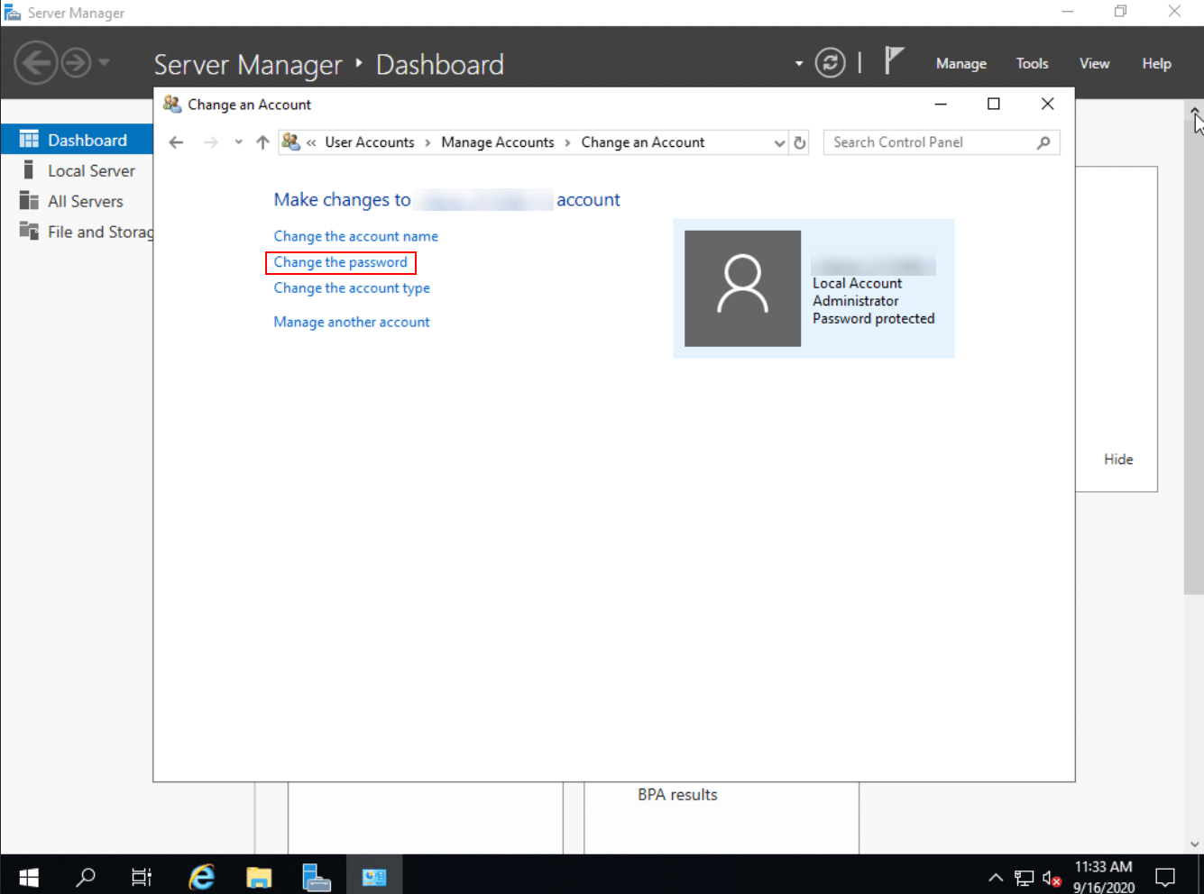Refresh the Control Panel address bar
1204x894 pixels.
pyautogui.click(x=800, y=142)
